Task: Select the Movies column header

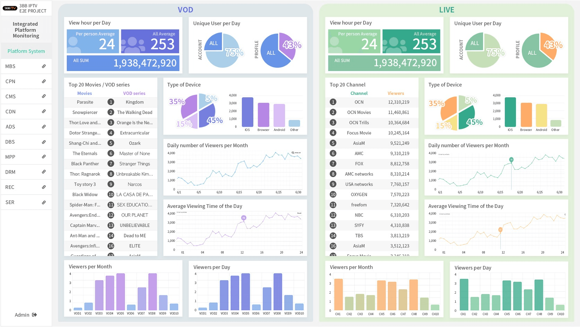Action: coord(85,93)
